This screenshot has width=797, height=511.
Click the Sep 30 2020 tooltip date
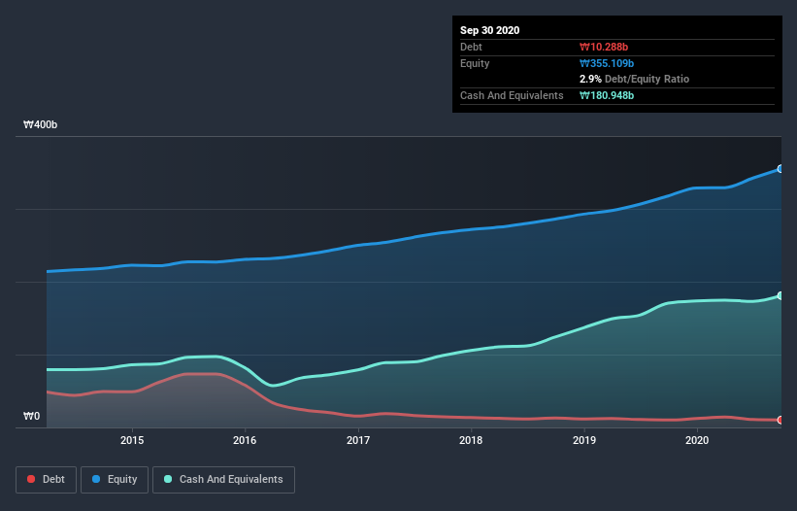[x=490, y=30]
